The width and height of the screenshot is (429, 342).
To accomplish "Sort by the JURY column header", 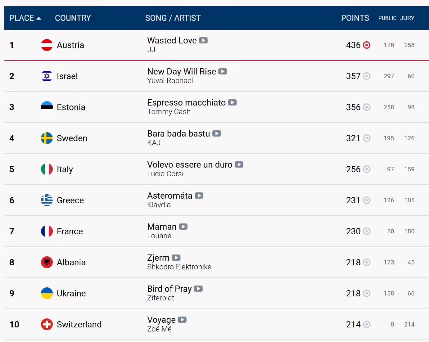I will [407, 18].
